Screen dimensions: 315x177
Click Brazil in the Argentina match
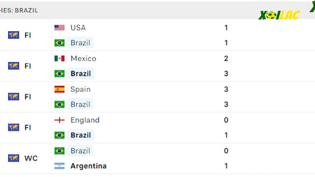80,151
